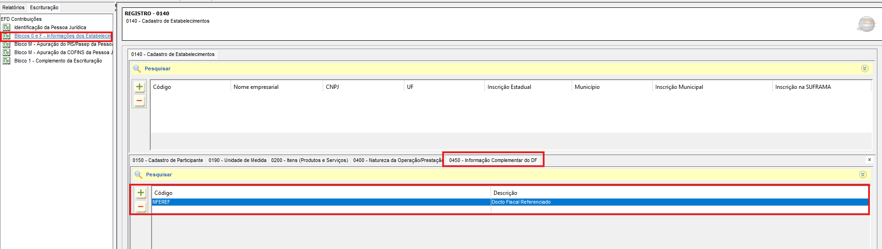Image resolution: width=882 pixels, height=249 pixels.
Task: Open 0400 - Natureza da Operação tab
Action: [397, 160]
